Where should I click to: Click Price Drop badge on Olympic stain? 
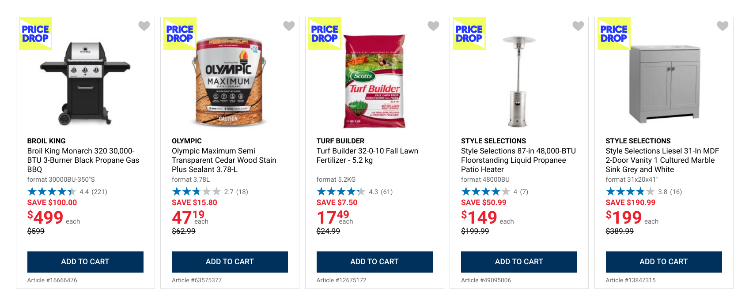[180, 34]
